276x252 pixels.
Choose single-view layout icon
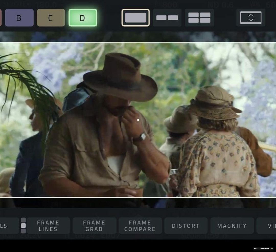pyautogui.click(x=135, y=18)
